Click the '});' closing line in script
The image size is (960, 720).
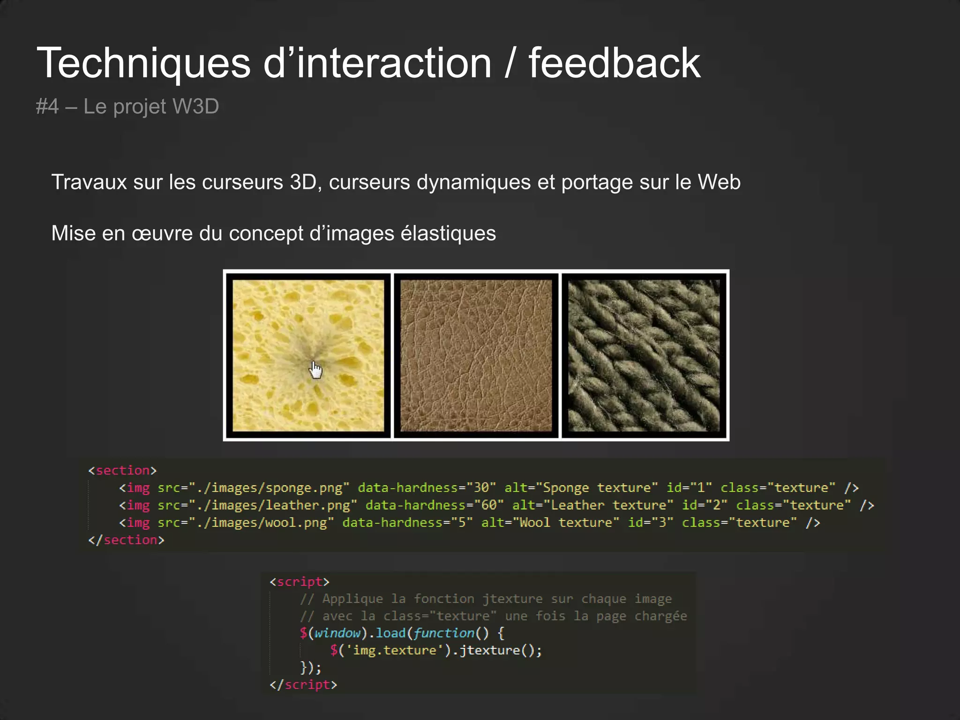[x=311, y=667]
